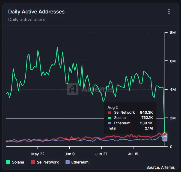This screenshot has height=172, width=181.
Task: Click the 'Daily Active Addresses' chart title
Action: 36,12
